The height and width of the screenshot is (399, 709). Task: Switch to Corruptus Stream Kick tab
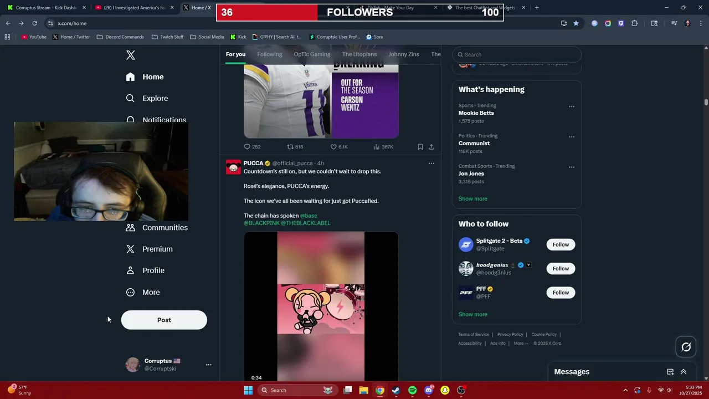(x=45, y=8)
